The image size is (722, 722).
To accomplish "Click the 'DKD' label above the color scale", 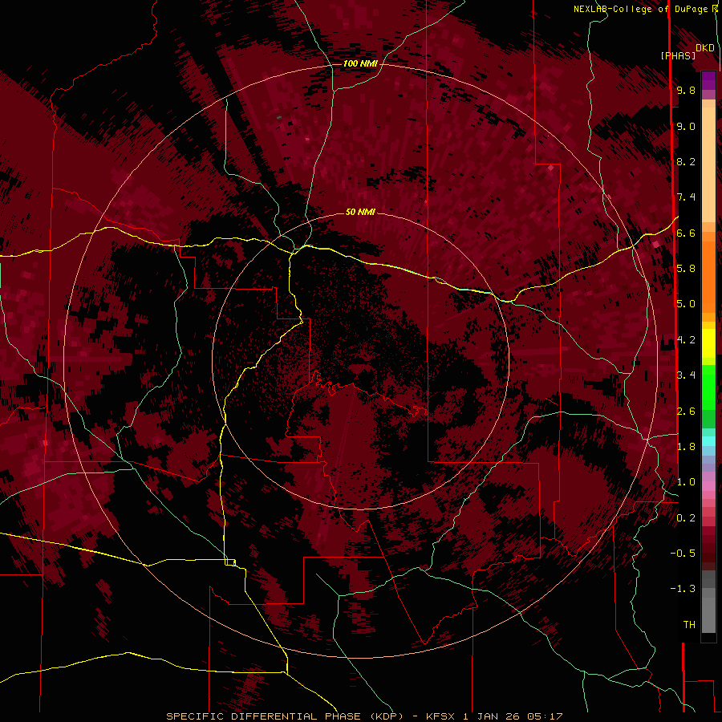I will [704, 47].
